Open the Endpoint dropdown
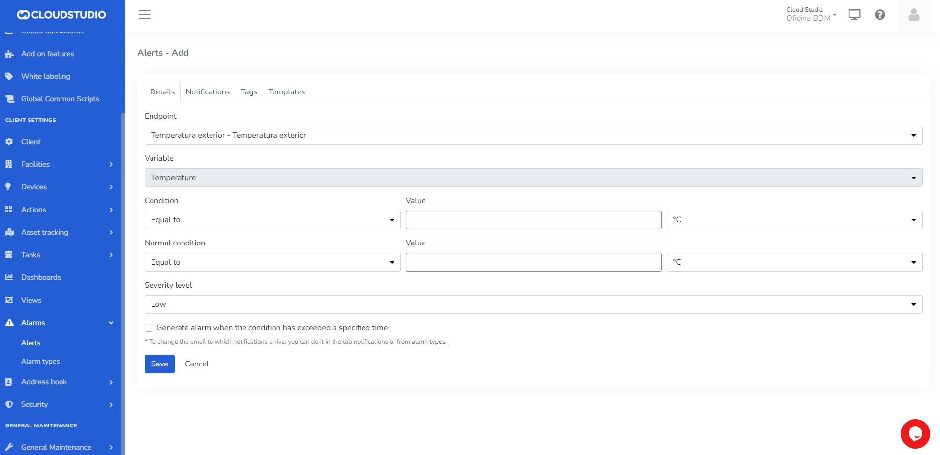 (x=533, y=135)
